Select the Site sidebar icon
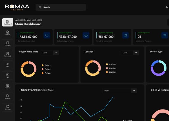The height and width of the screenshot is (121, 169). (8, 65)
